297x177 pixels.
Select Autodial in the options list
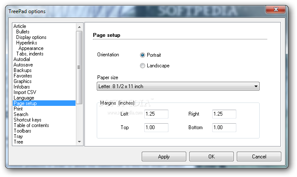(22, 59)
